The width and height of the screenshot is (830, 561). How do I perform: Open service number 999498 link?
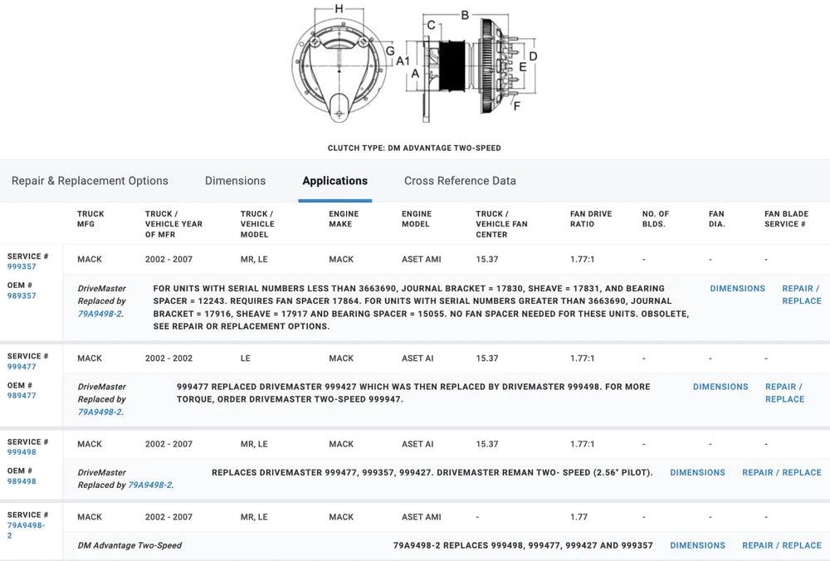pos(22,453)
